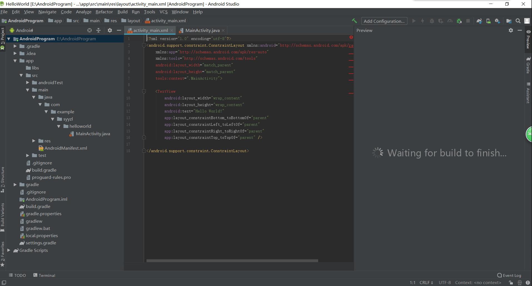Toggle the Terminal tool window
Viewport: 532px width, 286px height.
pyautogui.click(x=44, y=275)
